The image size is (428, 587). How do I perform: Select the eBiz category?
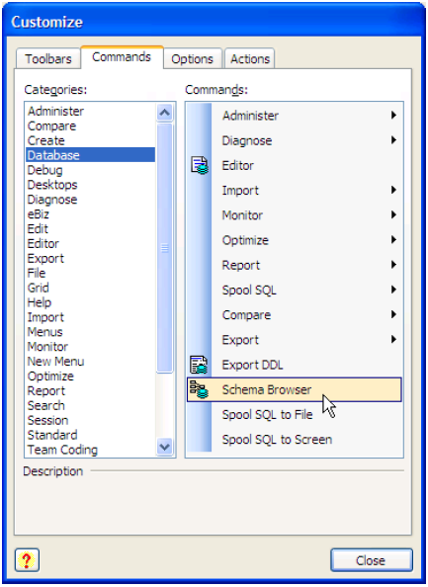[x=39, y=214]
